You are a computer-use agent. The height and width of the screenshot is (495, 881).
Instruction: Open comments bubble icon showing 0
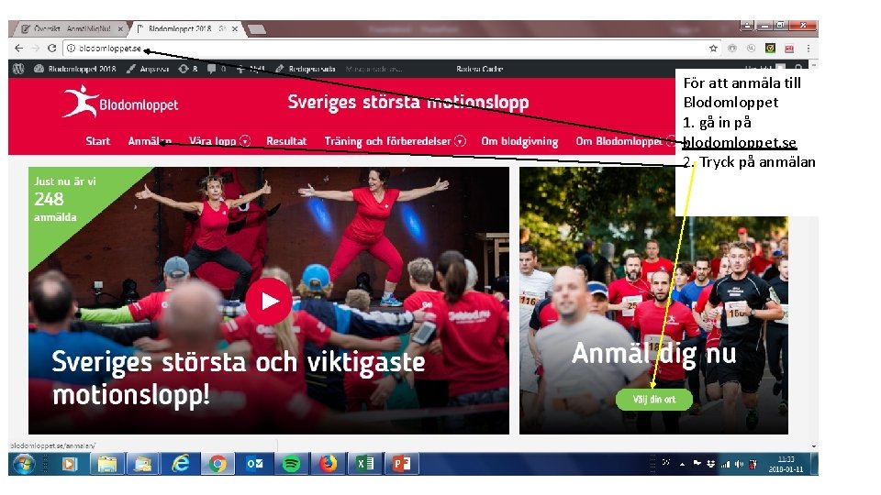click(217, 69)
